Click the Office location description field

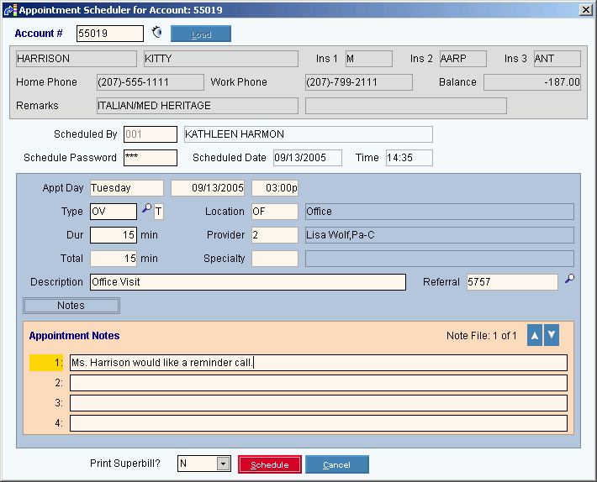pos(440,212)
